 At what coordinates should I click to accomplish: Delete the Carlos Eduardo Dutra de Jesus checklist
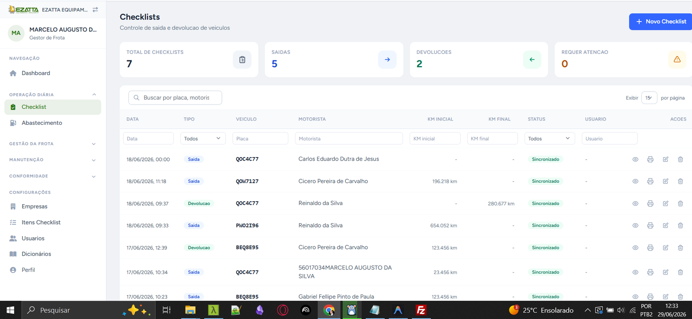point(680,159)
